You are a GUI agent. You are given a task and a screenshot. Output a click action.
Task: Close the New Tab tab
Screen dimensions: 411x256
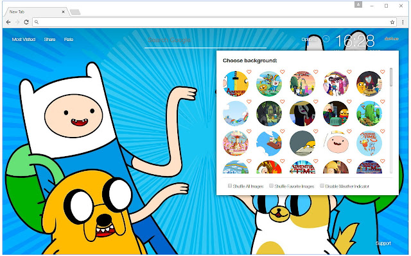click(x=63, y=12)
